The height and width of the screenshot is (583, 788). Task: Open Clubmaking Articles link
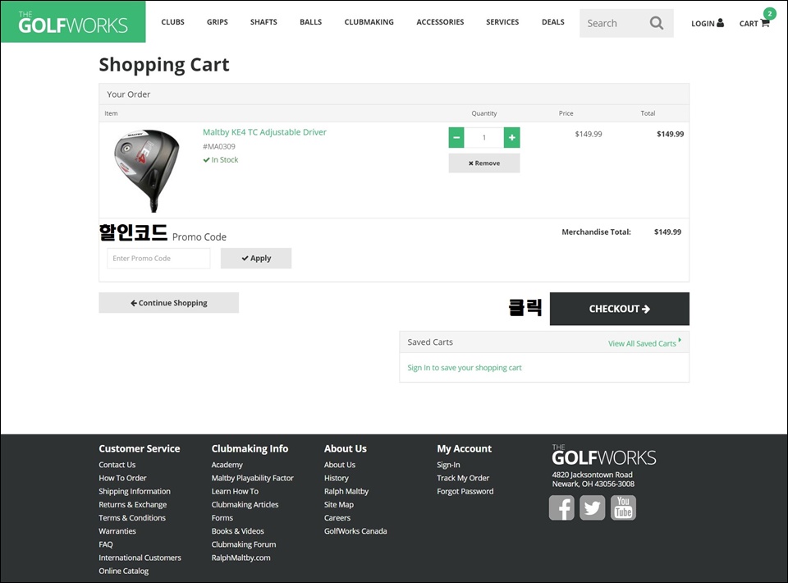pos(245,505)
